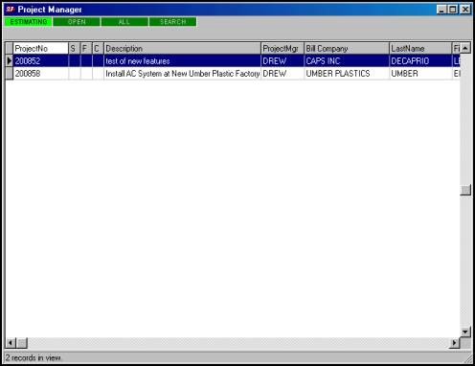
Task: Click vertical scrollbar thumb
Action: [x=465, y=190]
